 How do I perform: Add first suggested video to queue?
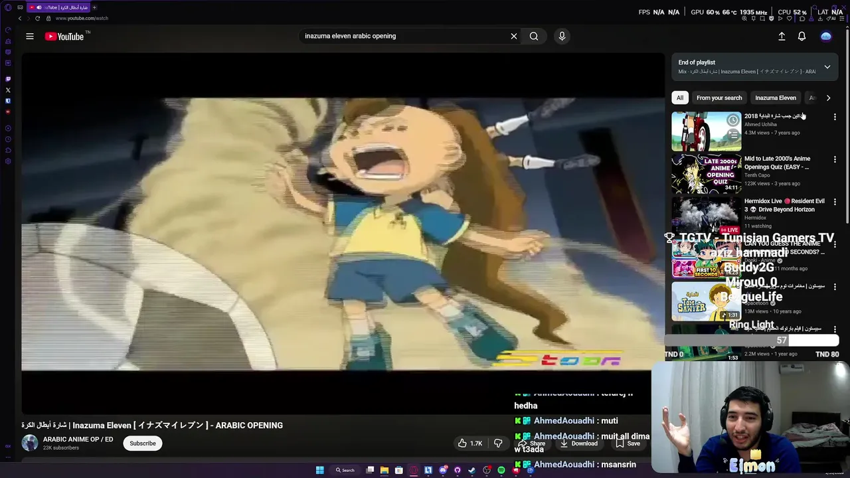coord(732,135)
